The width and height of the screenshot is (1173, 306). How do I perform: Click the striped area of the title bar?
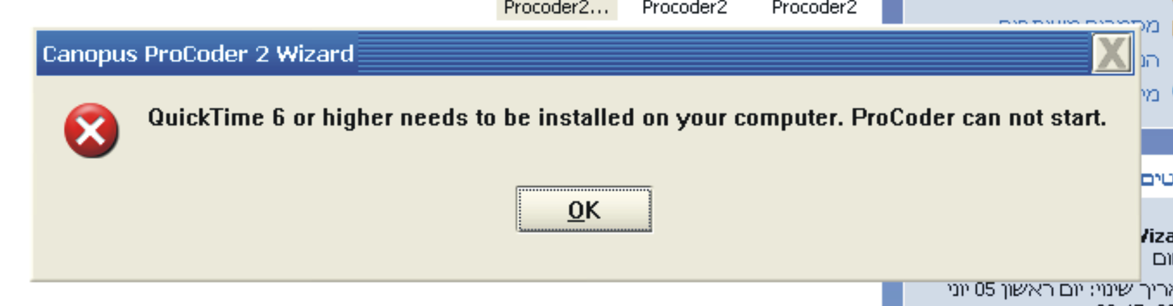723,54
